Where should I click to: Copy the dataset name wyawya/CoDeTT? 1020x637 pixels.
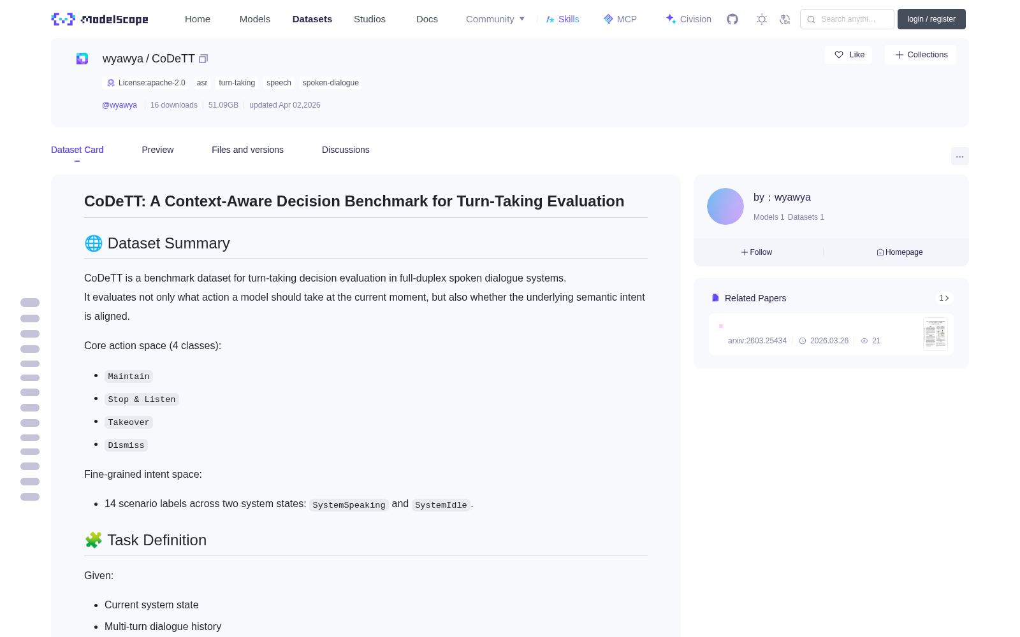[203, 59]
